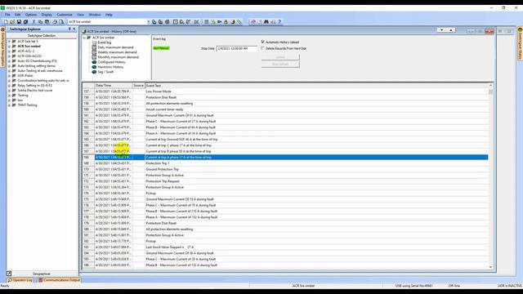The width and height of the screenshot is (523, 294).
Task: Expand Relay Setting node in explorer
Action: click(9, 86)
